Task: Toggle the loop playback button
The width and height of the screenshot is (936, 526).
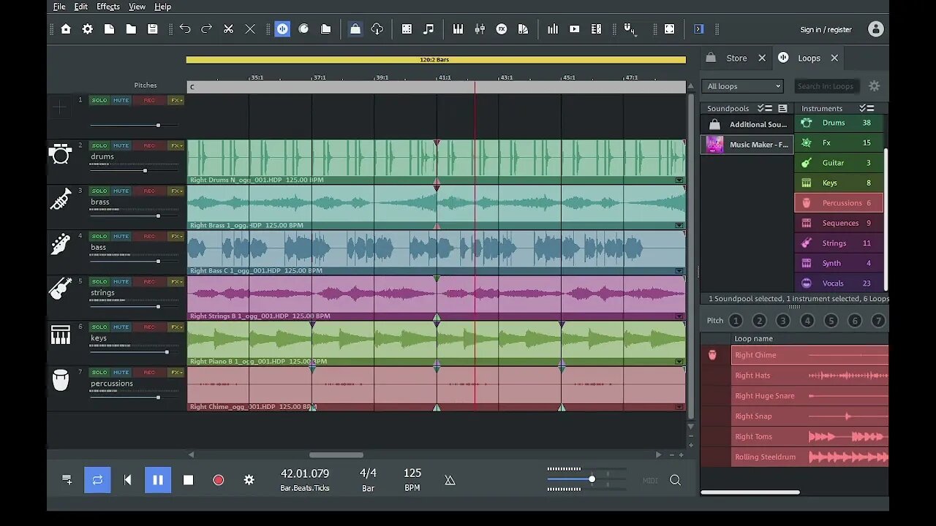Action: tap(97, 480)
